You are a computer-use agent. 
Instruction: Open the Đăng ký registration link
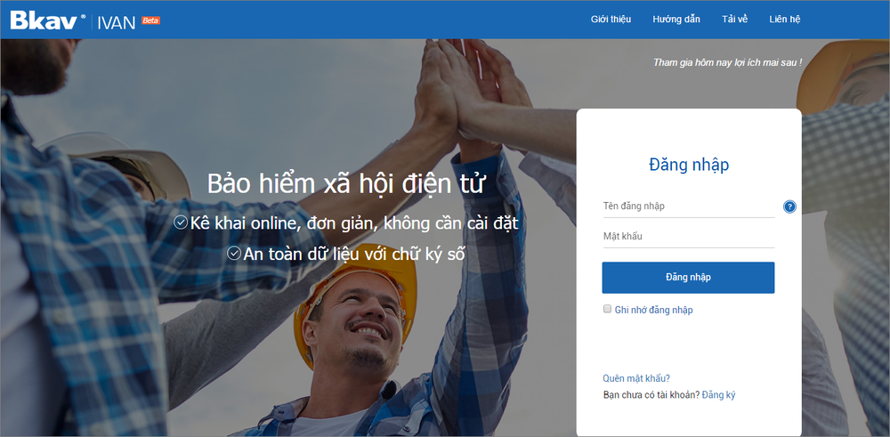(718, 395)
